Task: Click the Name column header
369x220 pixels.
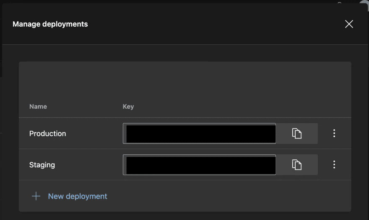Action: 38,107
